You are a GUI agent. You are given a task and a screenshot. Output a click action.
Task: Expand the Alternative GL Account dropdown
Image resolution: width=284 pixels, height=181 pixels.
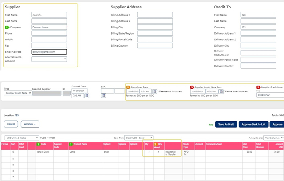pos(49,59)
